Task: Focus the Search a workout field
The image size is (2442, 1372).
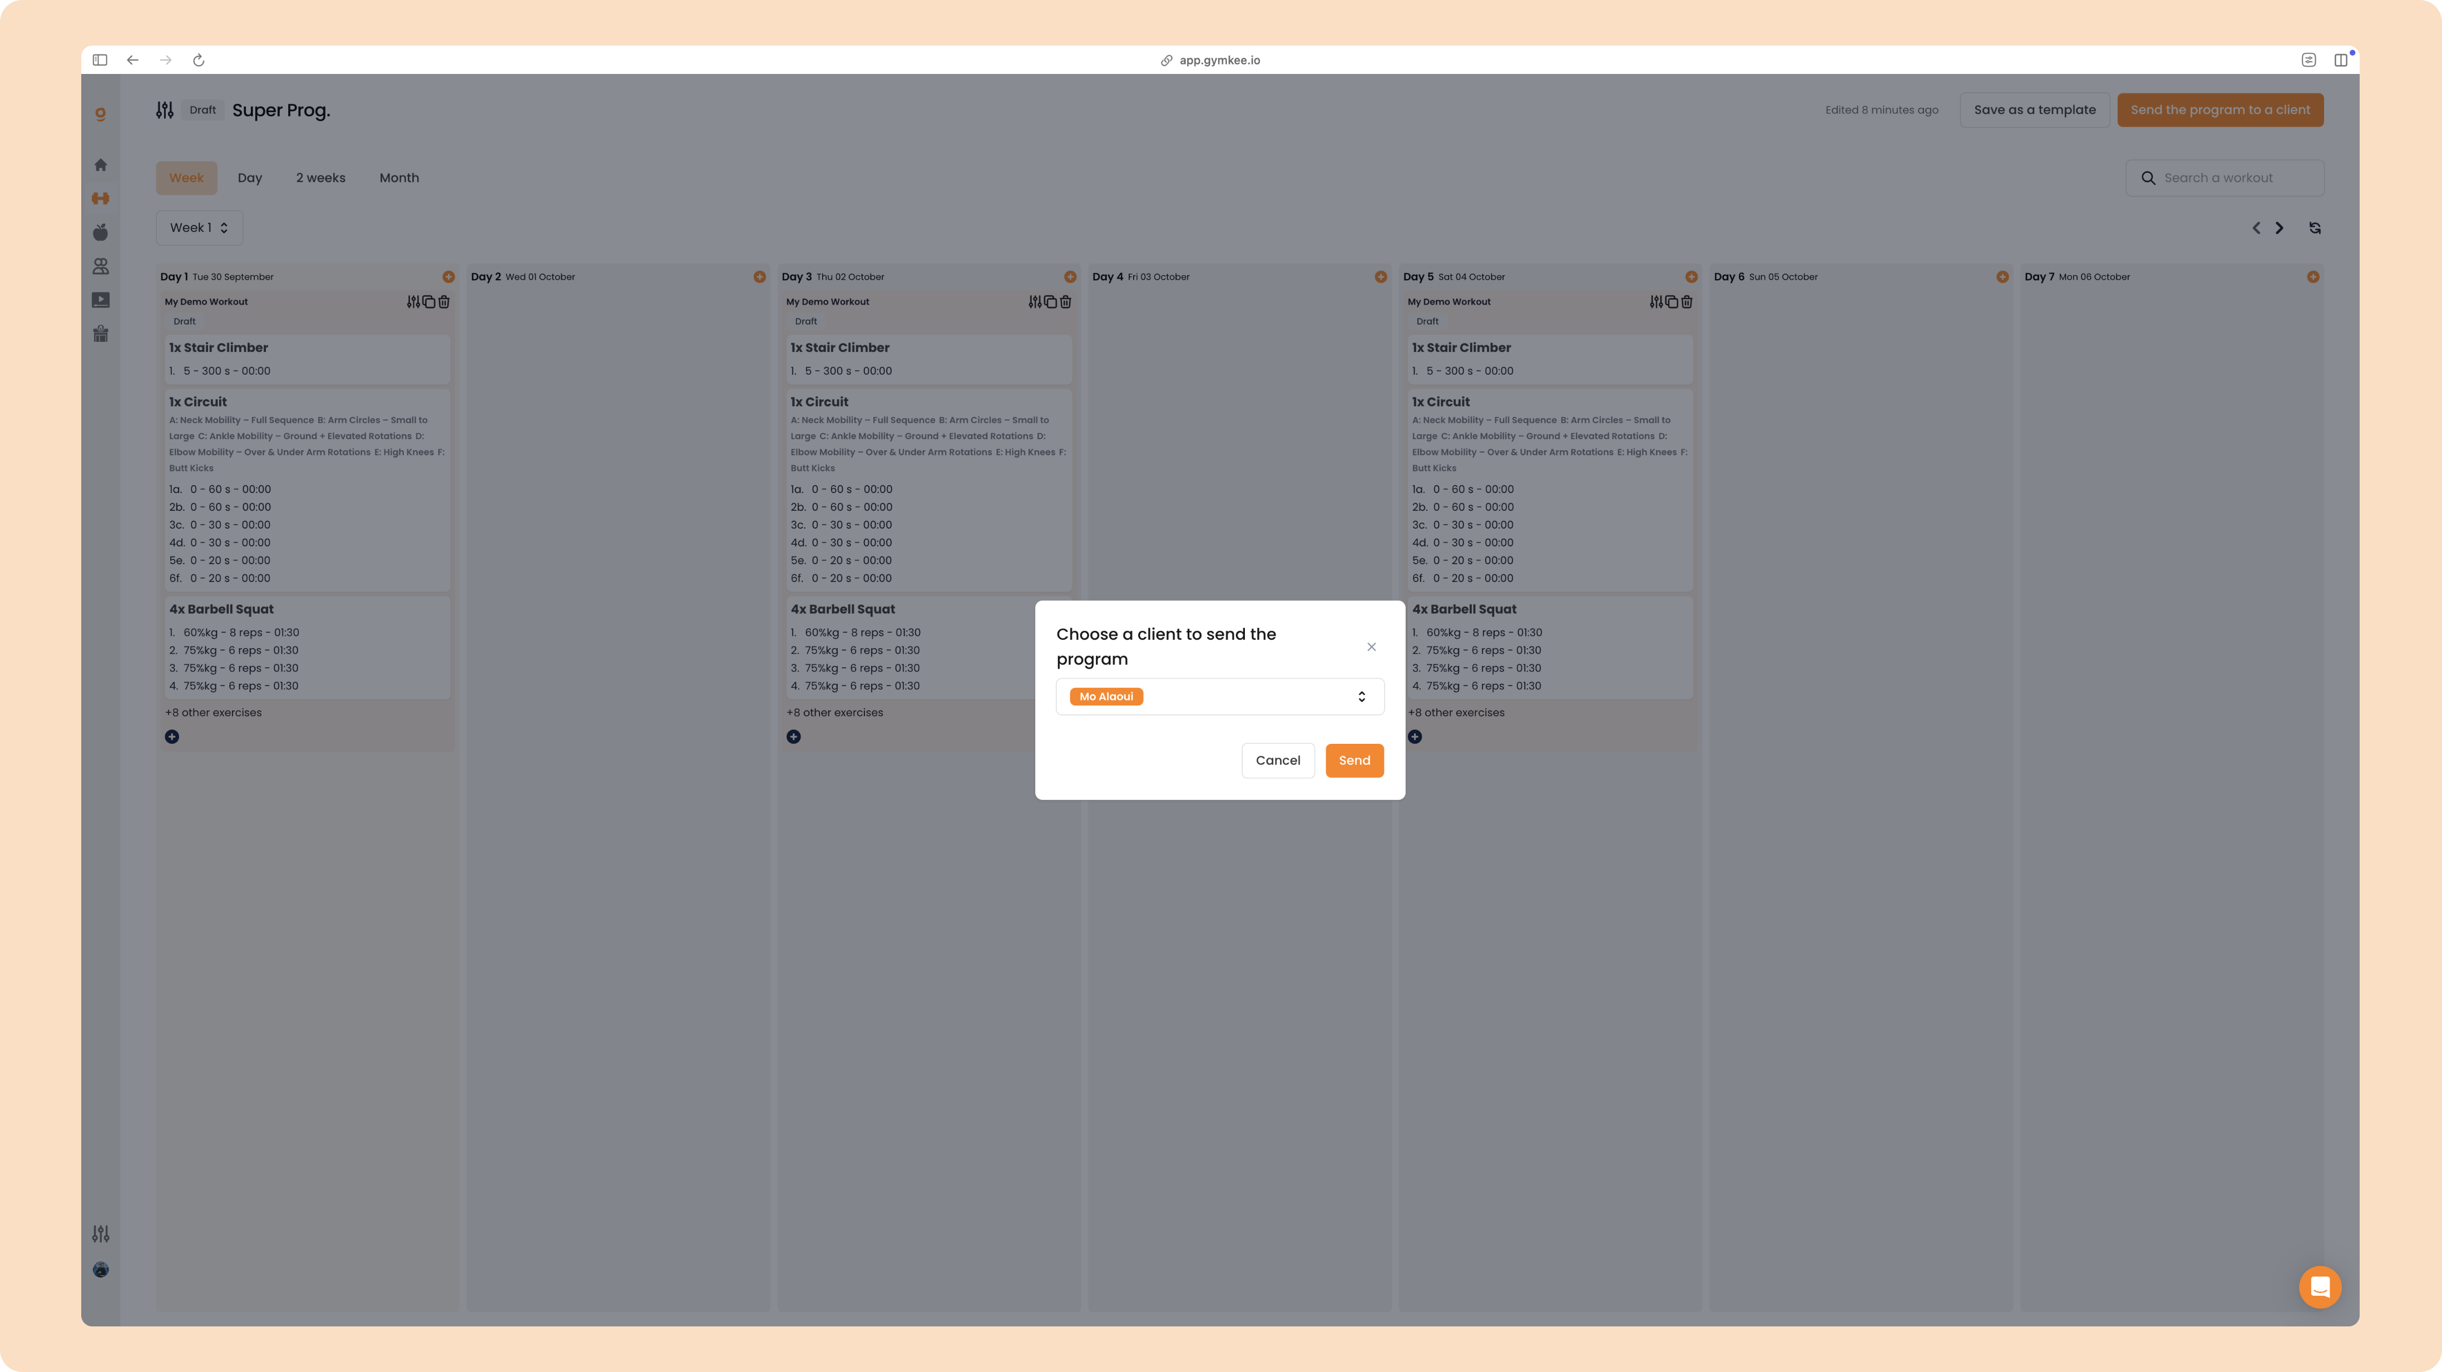Action: click(2225, 178)
